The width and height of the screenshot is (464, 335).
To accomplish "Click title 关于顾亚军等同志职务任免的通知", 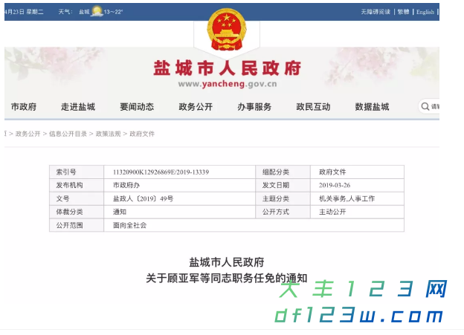I will [x=227, y=279].
